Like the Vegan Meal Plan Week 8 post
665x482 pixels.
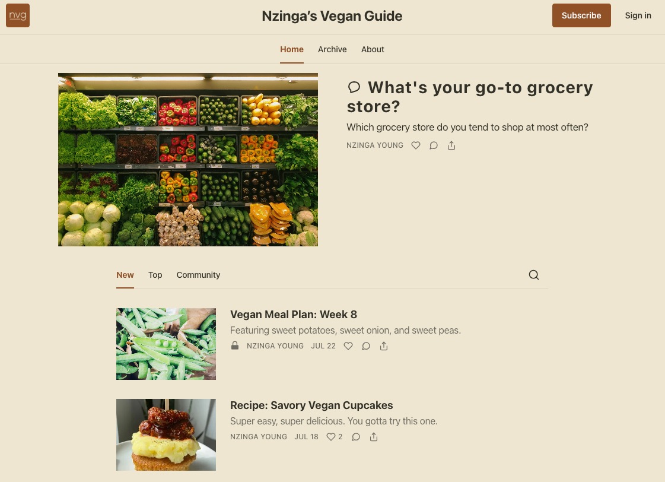[x=348, y=346]
